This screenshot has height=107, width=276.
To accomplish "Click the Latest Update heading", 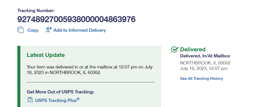I will [x=46, y=55].
